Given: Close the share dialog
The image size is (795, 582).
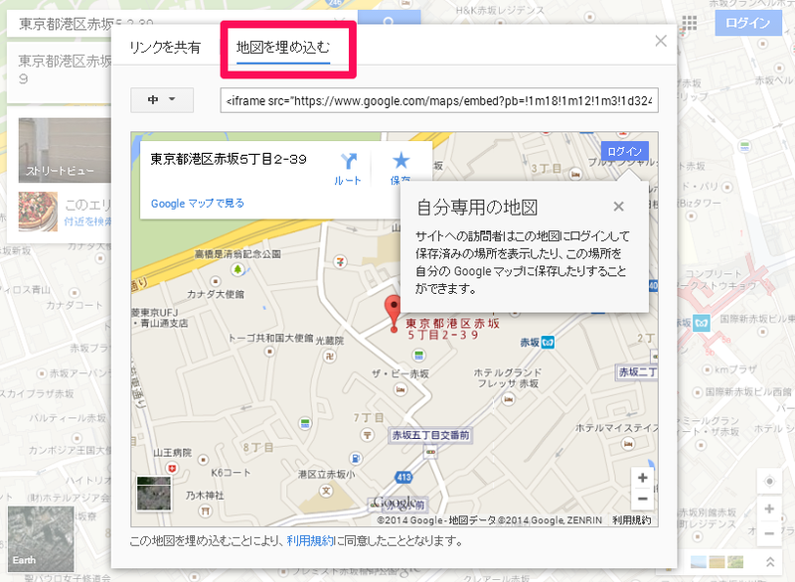Looking at the screenshot, I should point(660,41).
